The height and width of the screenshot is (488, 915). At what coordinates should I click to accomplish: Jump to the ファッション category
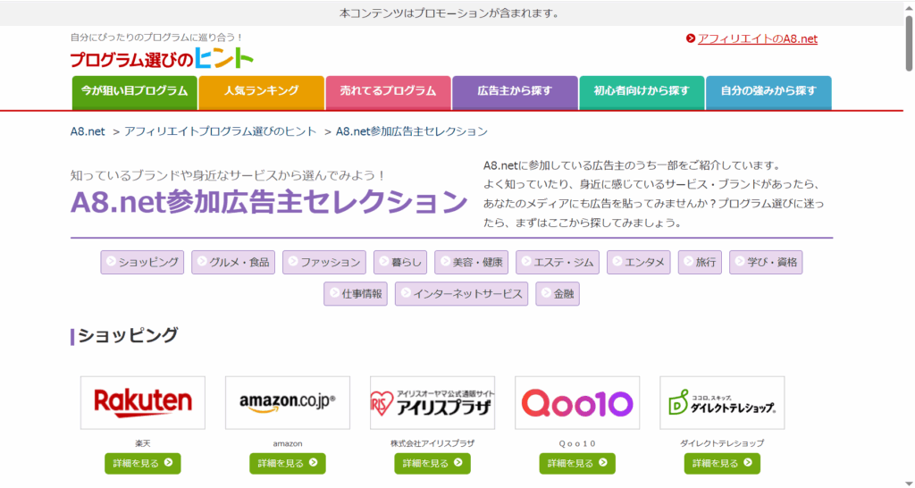pyautogui.click(x=324, y=263)
